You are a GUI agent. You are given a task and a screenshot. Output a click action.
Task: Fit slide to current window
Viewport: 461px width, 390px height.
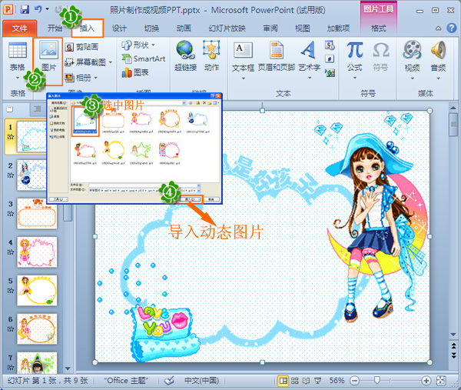tap(441, 381)
